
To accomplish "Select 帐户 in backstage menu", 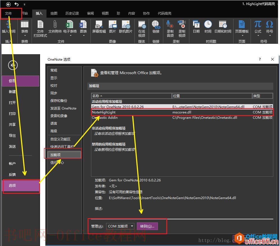I will [12, 164].
